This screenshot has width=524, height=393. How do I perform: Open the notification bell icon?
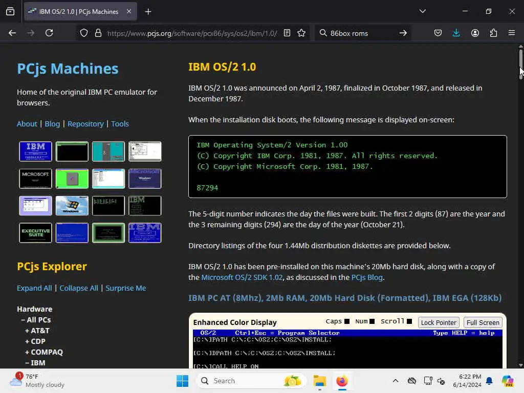click(x=489, y=381)
